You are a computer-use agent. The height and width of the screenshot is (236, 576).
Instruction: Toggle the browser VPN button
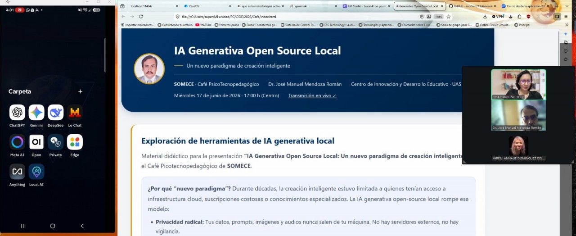pos(497,17)
